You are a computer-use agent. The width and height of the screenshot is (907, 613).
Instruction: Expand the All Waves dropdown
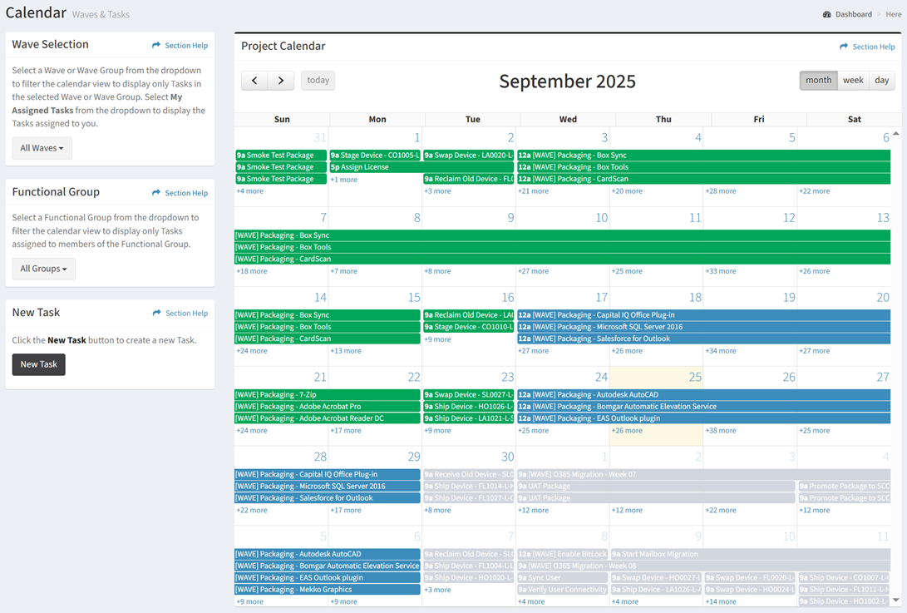point(42,148)
